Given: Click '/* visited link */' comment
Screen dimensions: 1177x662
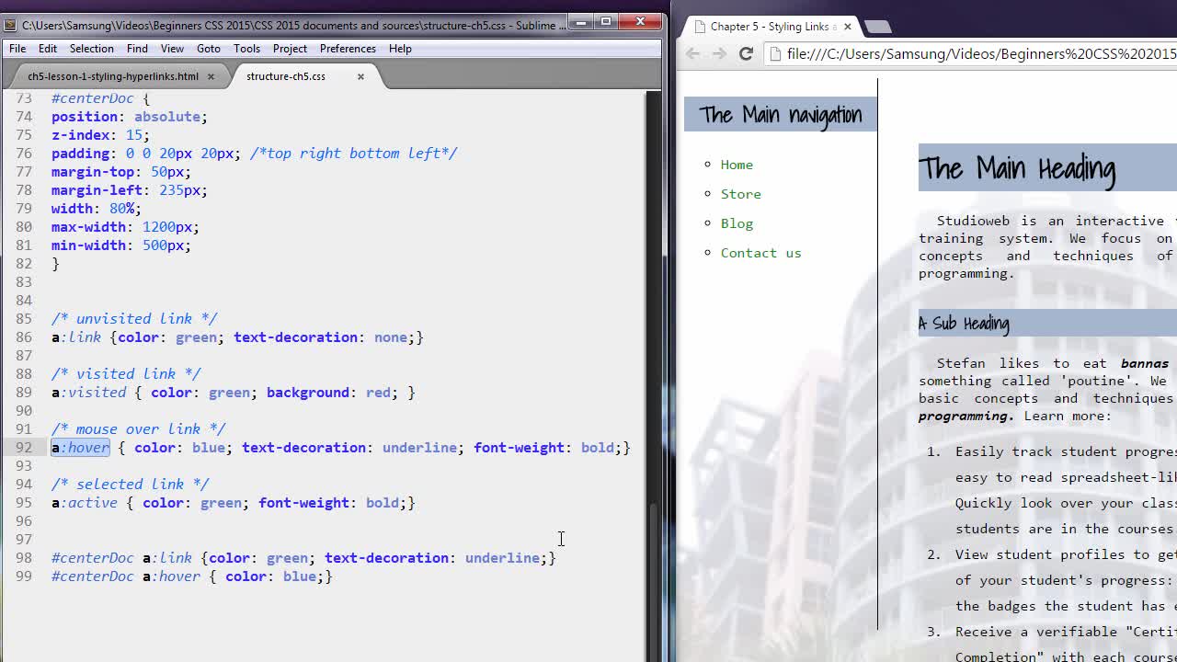Looking at the screenshot, I should 126,374.
